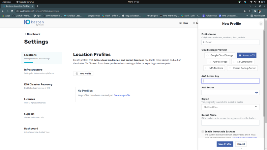The width and height of the screenshot is (267, 150).
Task: Go to Dashboard breadcrumb link
Action: pos(34,34)
